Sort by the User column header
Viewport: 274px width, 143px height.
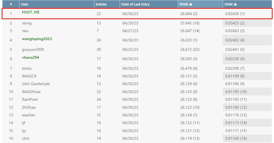pos(26,4)
